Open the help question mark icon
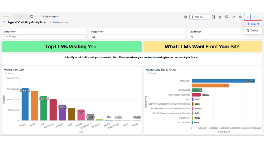 pos(185,17)
